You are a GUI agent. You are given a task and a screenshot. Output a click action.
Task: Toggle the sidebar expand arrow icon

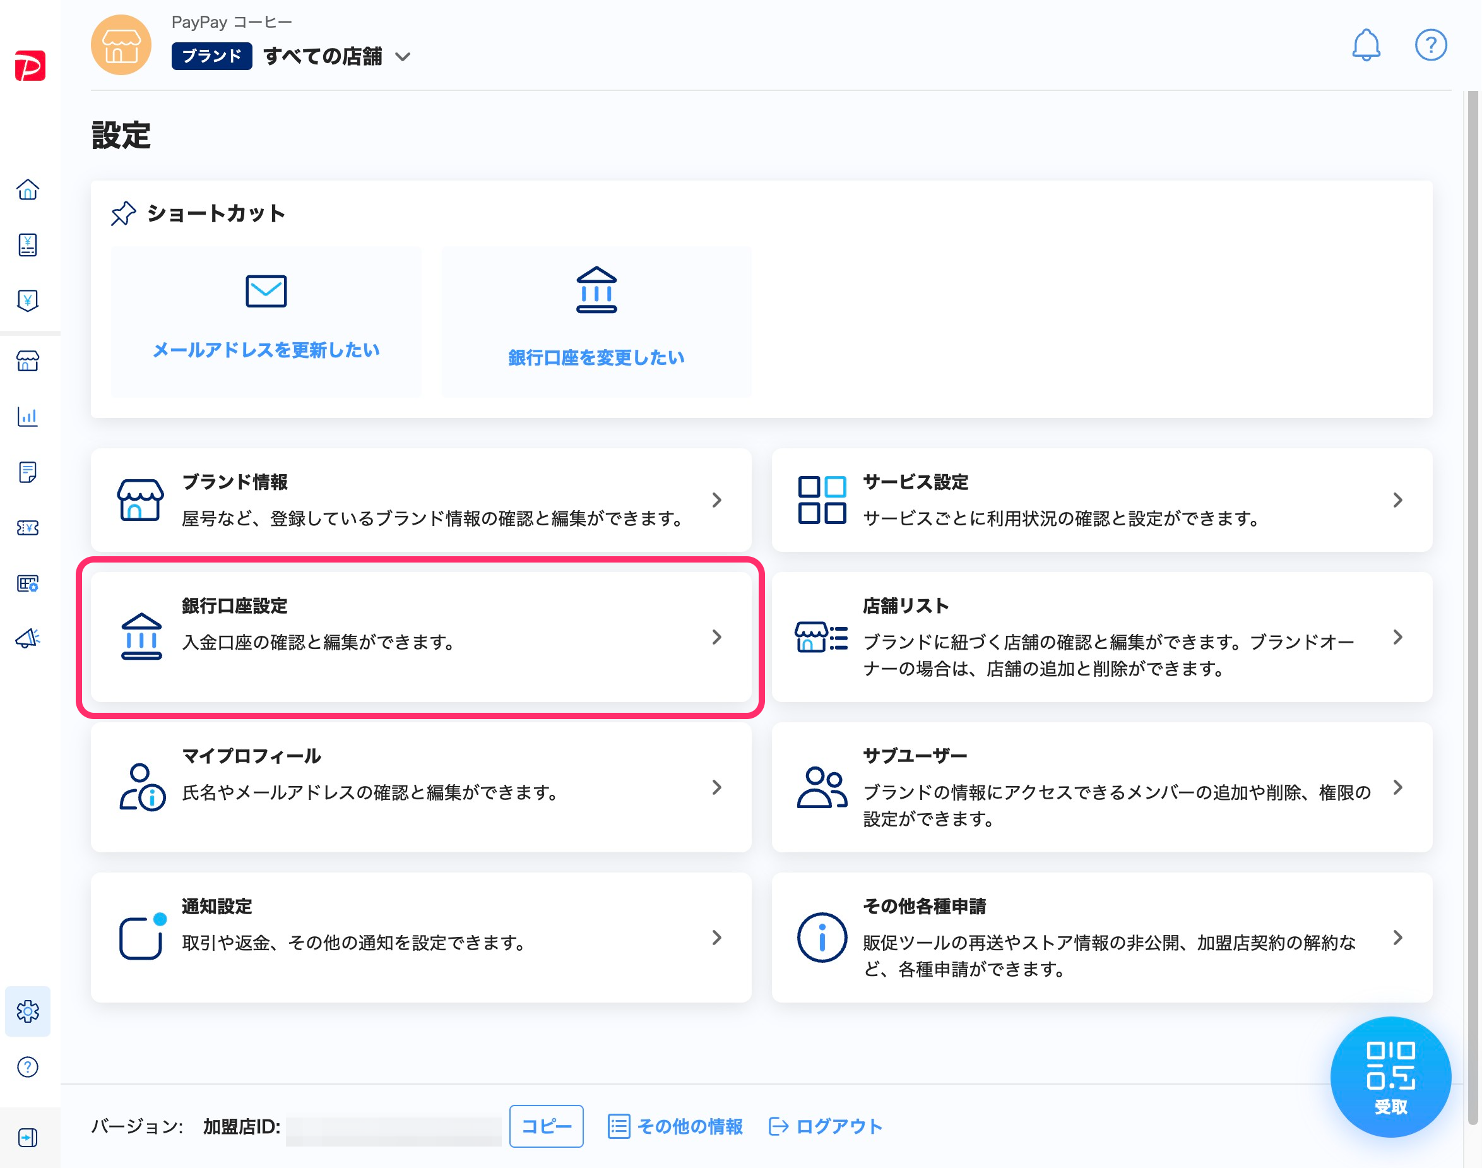coord(28,1137)
